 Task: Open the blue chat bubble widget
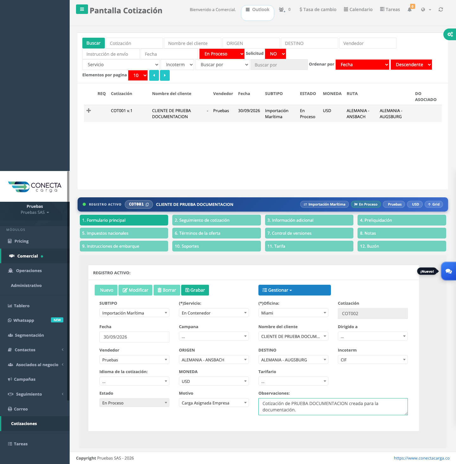(448, 271)
